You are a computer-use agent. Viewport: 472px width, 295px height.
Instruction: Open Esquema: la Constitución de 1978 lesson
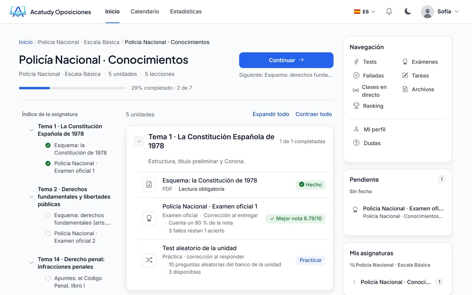click(x=210, y=181)
